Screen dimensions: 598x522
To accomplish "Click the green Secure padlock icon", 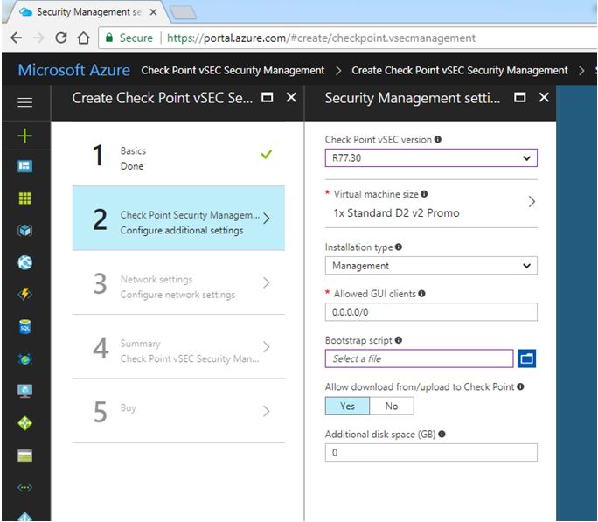I will tap(109, 38).
